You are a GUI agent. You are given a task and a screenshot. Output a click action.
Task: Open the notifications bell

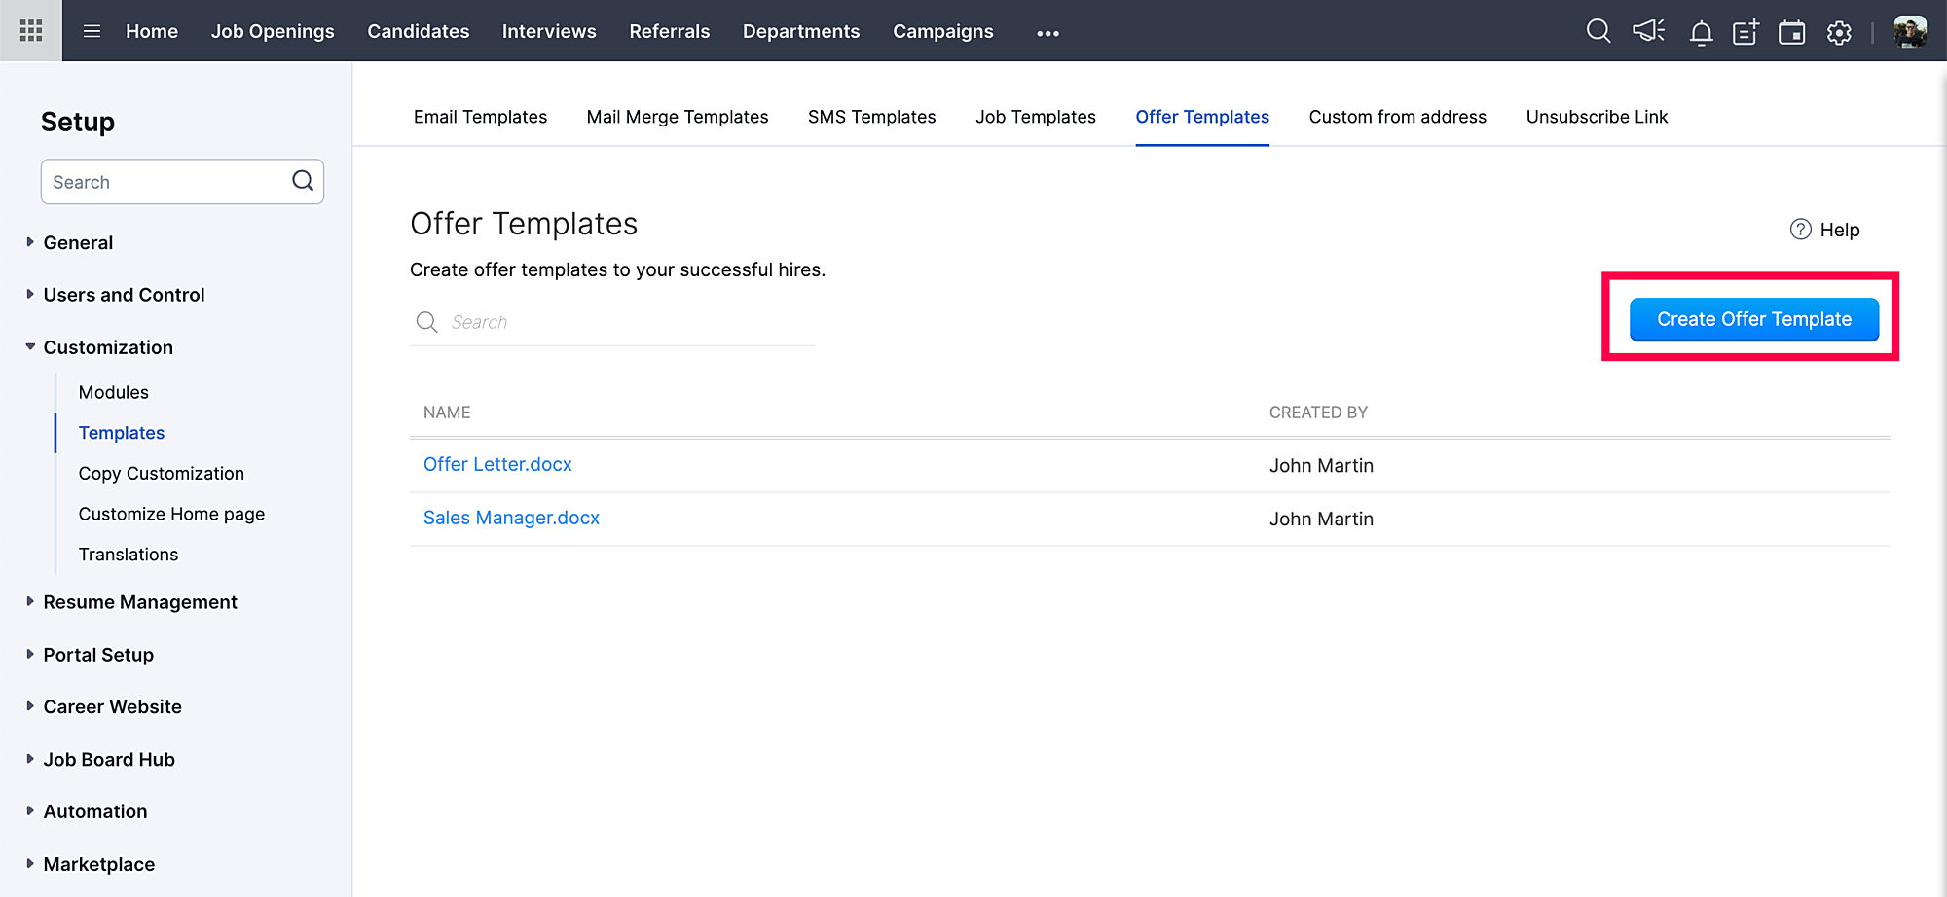click(1701, 33)
